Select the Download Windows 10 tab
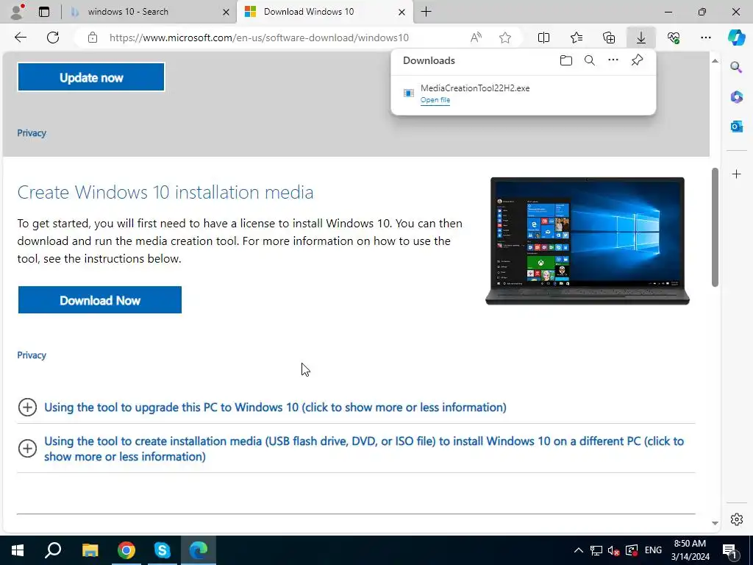Image resolution: width=753 pixels, height=565 pixels. [324, 12]
